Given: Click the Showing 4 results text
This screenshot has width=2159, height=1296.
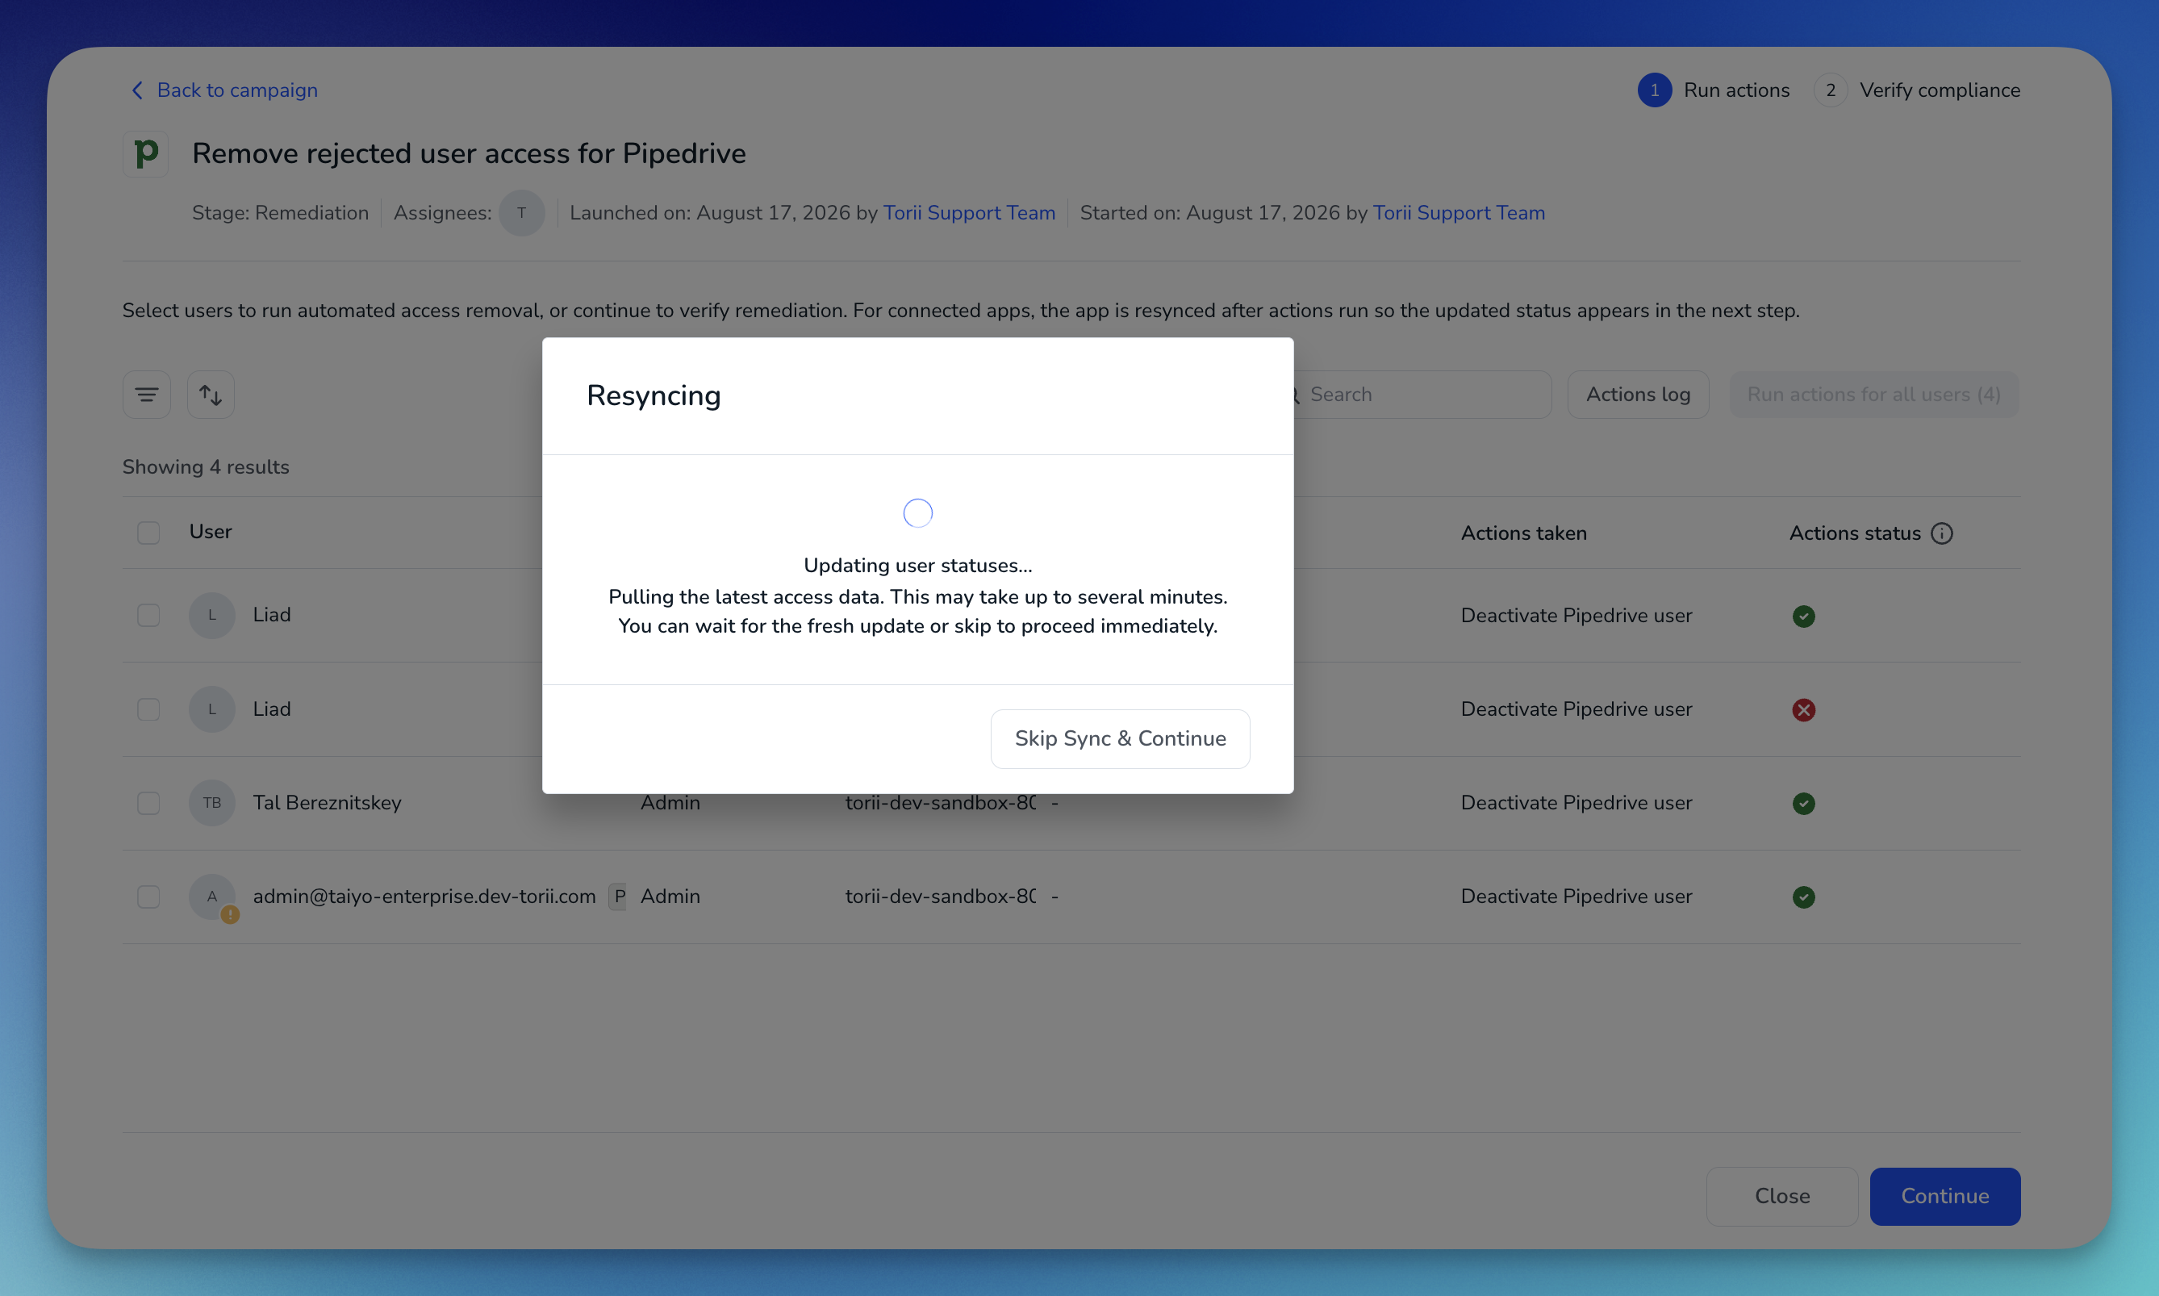Looking at the screenshot, I should tap(205, 467).
